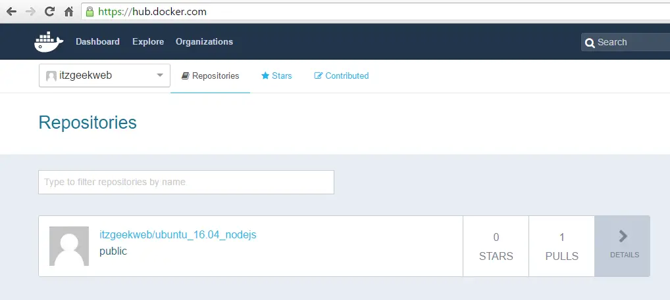Click the itzgeekweb user avatar icon
Viewport: 670px width, 300px height.
tap(51, 76)
